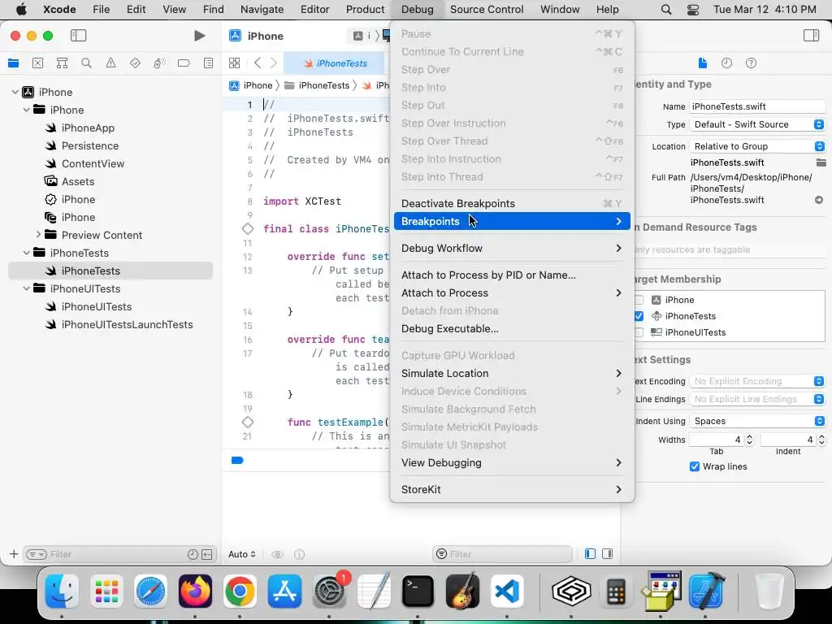
Task: Open the Simulate Location submenu
Action: coord(512,374)
